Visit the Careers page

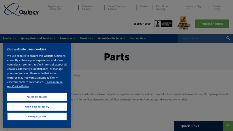pyautogui.click(x=144, y=6)
